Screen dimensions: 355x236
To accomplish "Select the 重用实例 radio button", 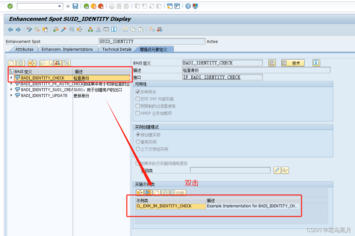I will (138, 142).
